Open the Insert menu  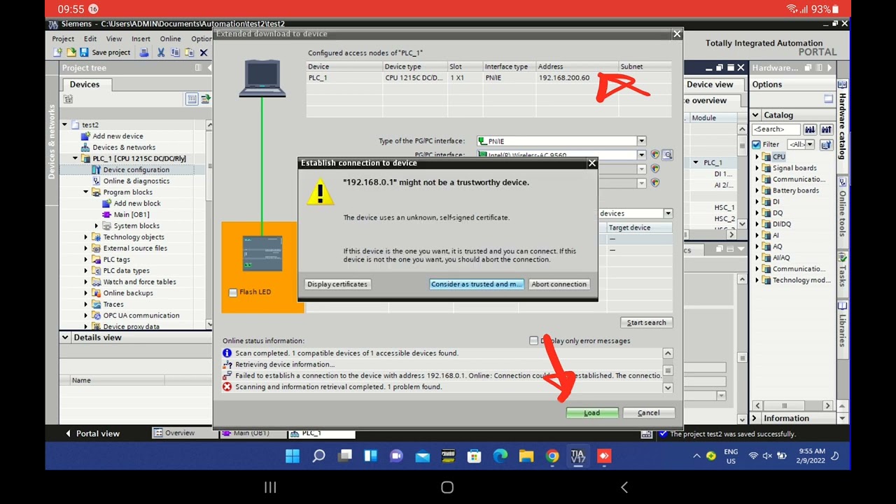tap(141, 38)
